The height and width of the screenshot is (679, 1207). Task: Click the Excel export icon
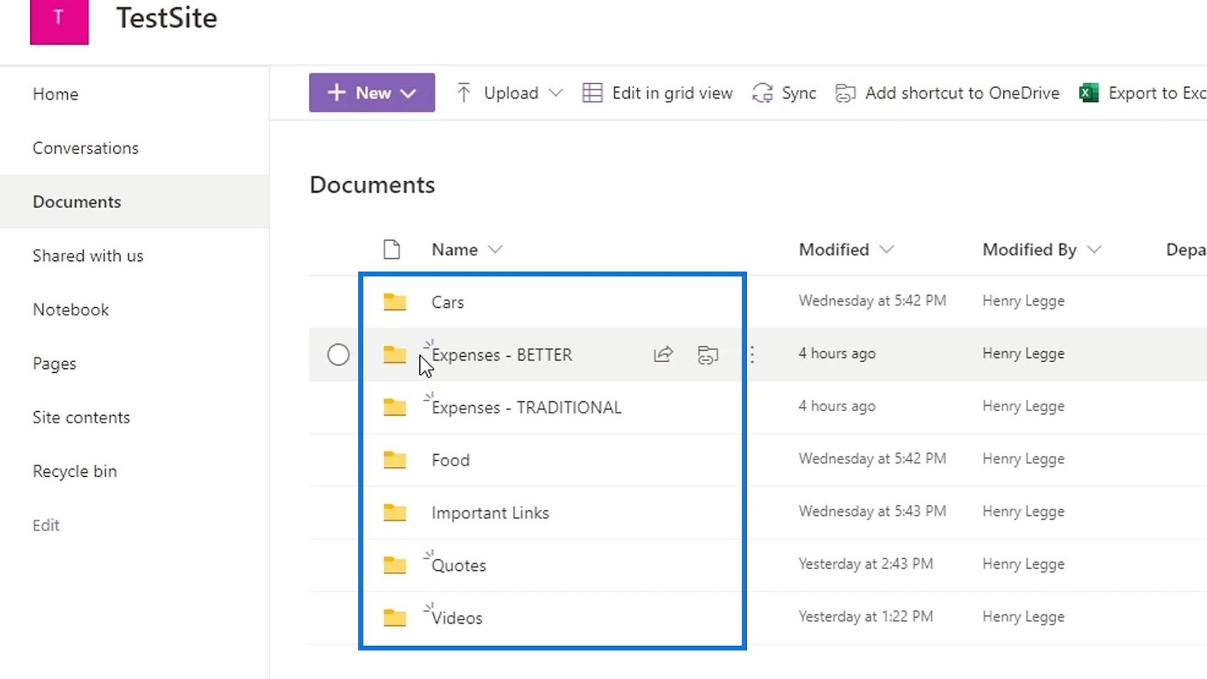pyautogui.click(x=1089, y=93)
